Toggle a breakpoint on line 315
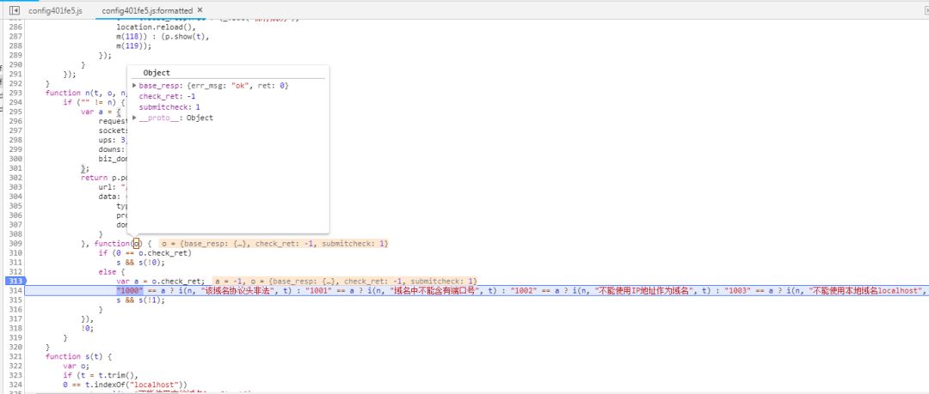Image resolution: width=929 pixels, height=394 pixels. (15, 300)
